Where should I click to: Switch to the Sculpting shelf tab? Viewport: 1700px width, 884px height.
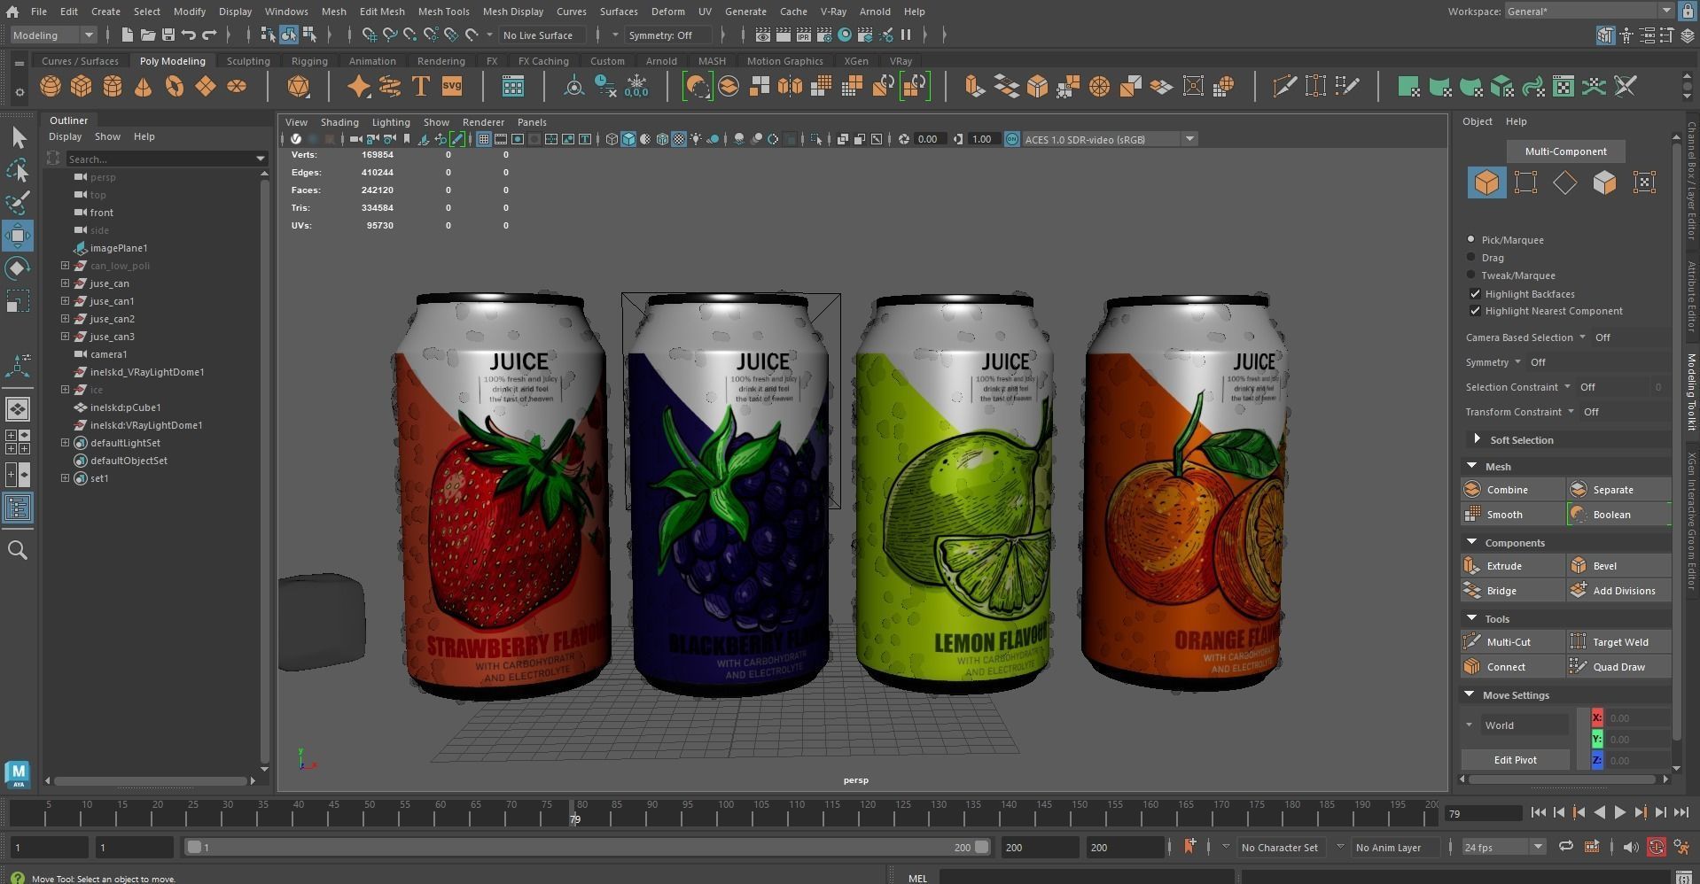pos(248,61)
